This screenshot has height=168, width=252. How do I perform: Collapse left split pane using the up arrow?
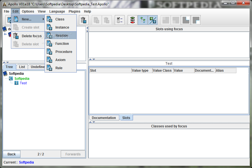[4, 62]
